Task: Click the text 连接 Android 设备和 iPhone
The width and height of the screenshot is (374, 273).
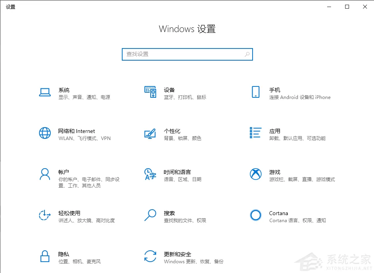Action: [300, 97]
